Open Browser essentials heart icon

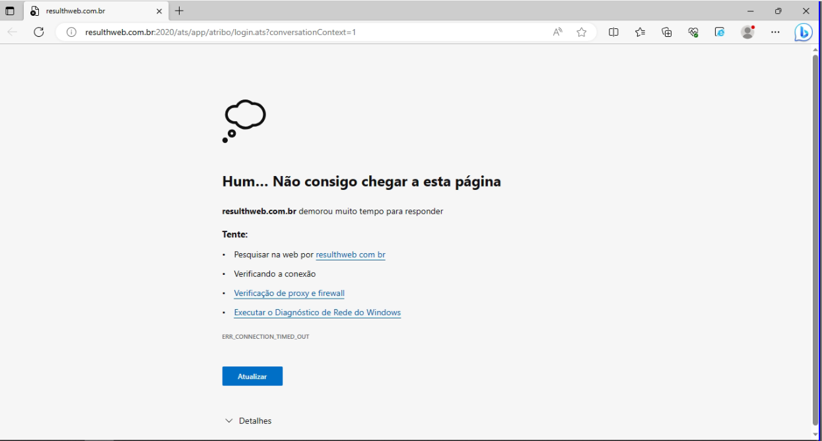point(693,32)
